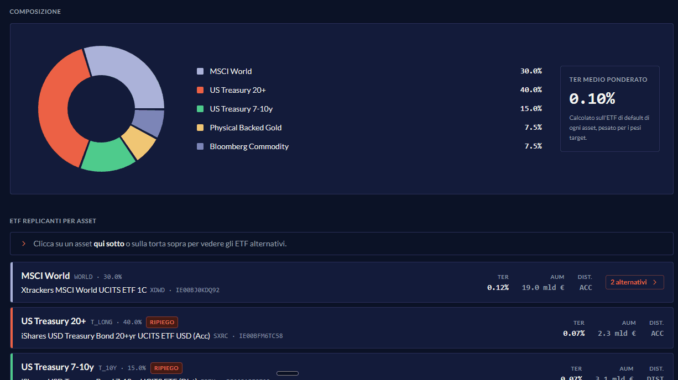The width and height of the screenshot is (678, 380).
Task: Click the RIPIEGO badge on US Treasury 7-10y
Action: click(x=166, y=368)
